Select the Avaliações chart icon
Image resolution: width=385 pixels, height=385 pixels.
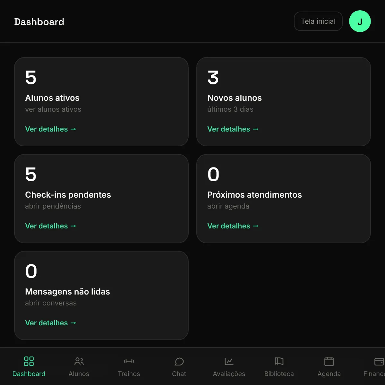[229, 361]
